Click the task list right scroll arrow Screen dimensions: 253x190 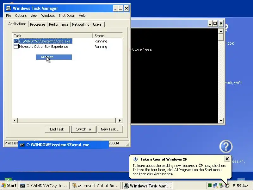(x=120, y=120)
